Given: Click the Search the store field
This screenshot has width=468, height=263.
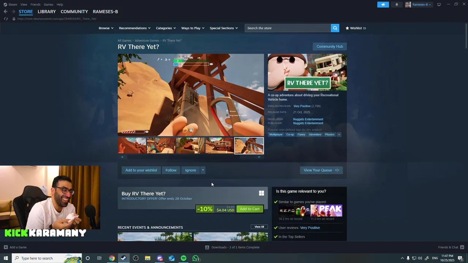Looking at the screenshot, I should coord(288,28).
